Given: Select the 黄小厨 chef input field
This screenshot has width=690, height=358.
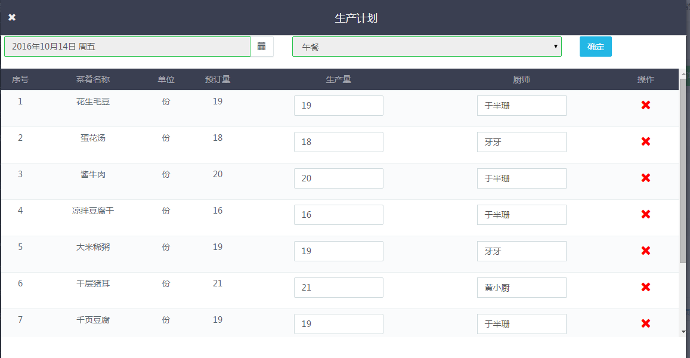Looking at the screenshot, I should click(x=521, y=288).
